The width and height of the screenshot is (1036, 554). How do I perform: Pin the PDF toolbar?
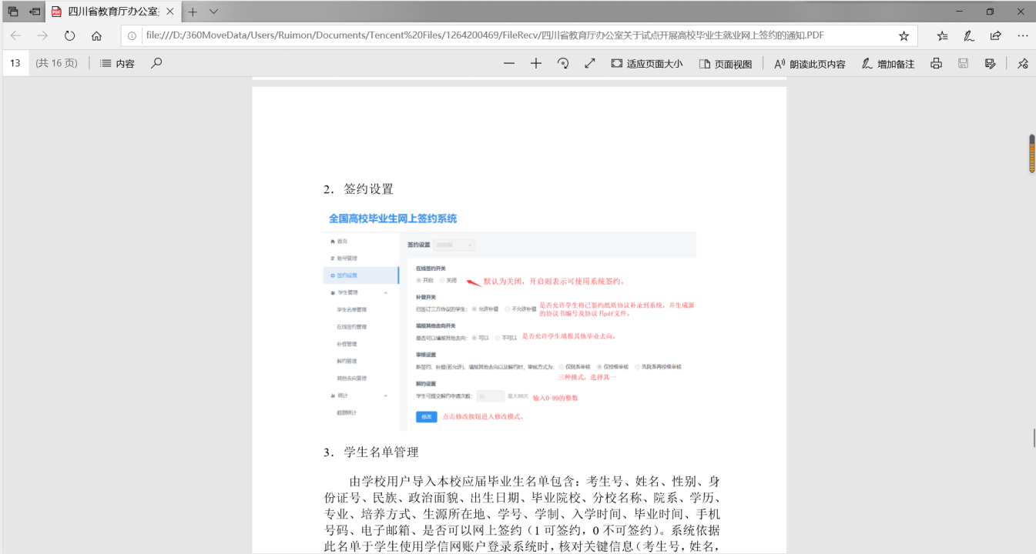tap(1023, 63)
